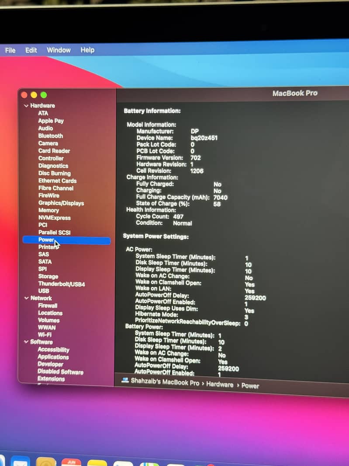Image resolution: width=349 pixels, height=466 pixels.
Task: Select PCI in the sidebar
Action: pyautogui.click(x=43, y=225)
